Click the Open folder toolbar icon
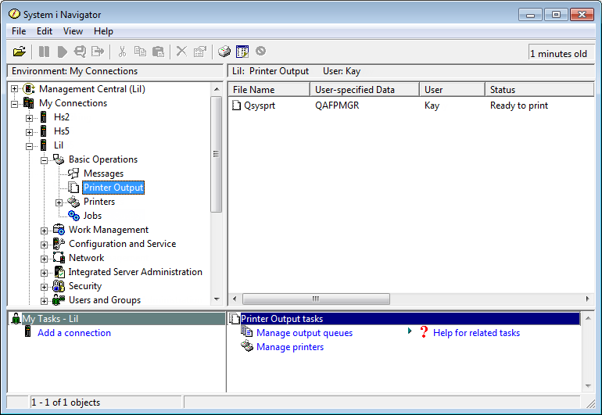The width and height of the screenshot is (602, 415). click(20, 52)
